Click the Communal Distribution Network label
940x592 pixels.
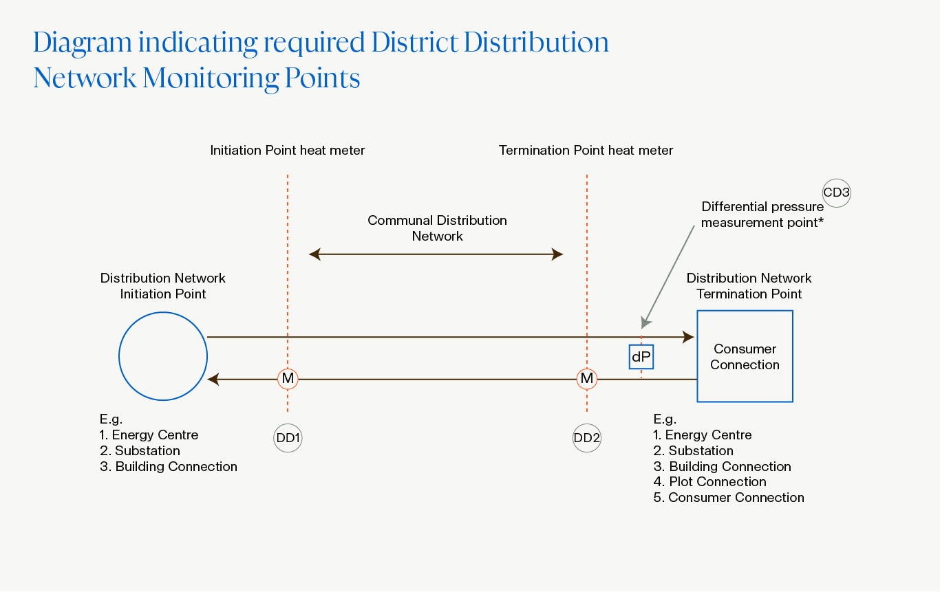tap(437, 228)
